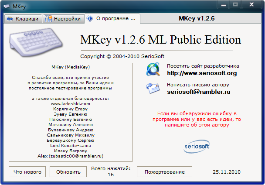Click the text Написать письмо автору

(x=198, y=85)
